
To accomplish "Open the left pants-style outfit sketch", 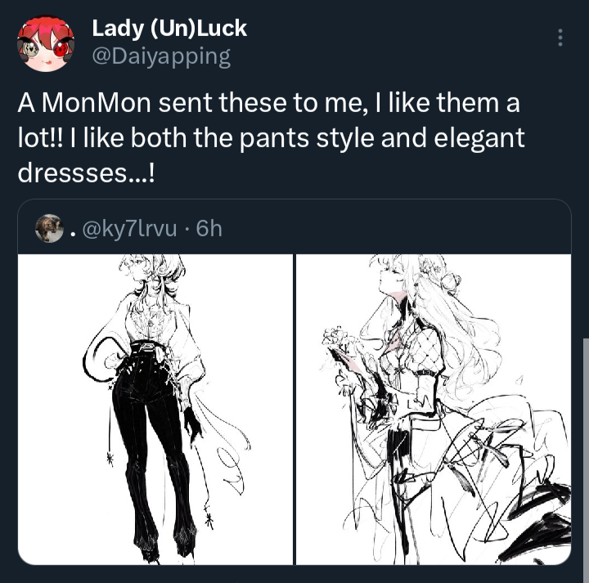I will 155,410.
